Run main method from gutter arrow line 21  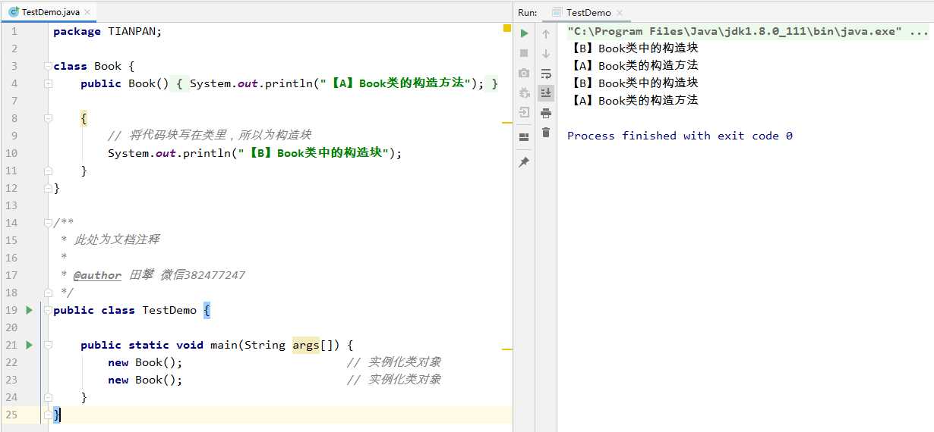click(29, 345)
